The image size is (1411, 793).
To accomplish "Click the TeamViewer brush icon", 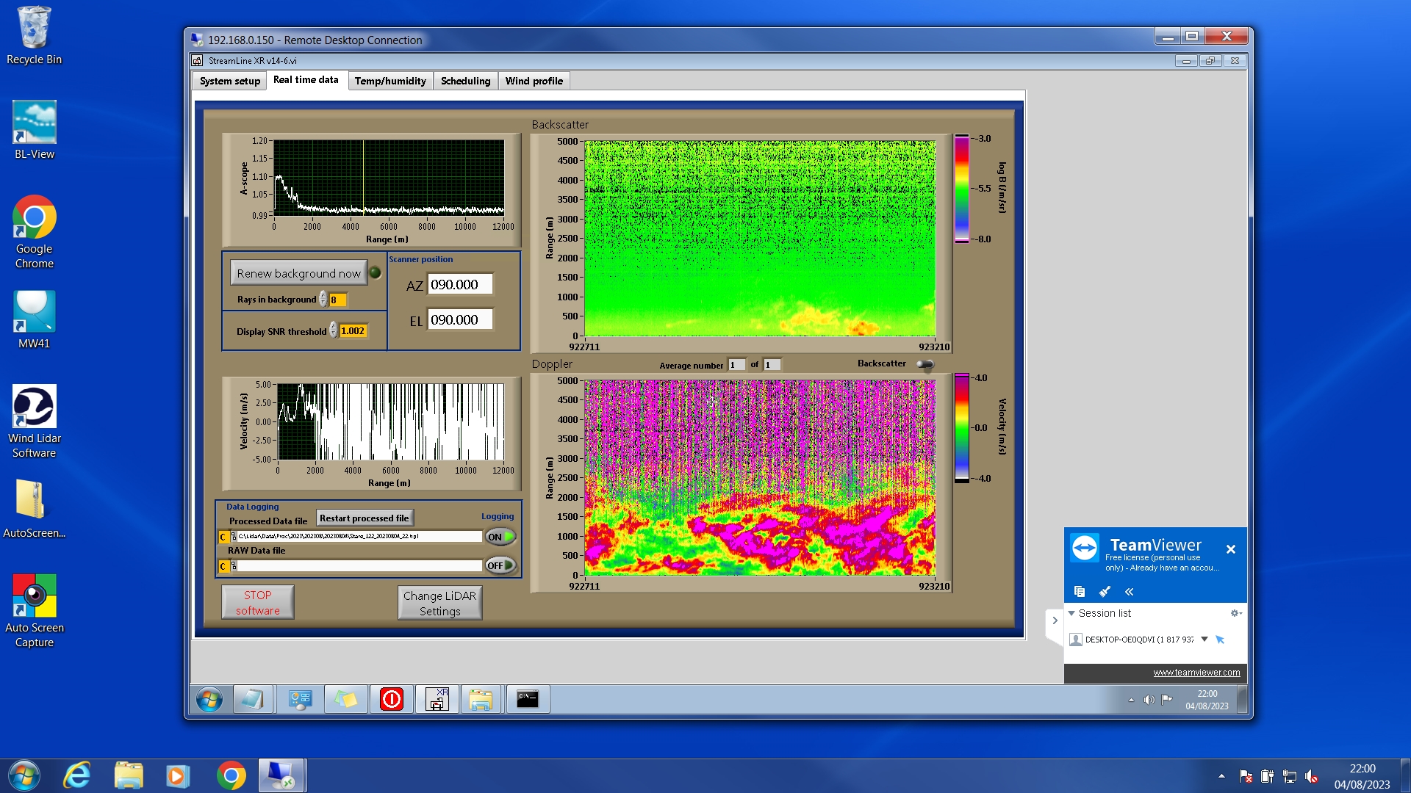I will (x=1105, y=592).
